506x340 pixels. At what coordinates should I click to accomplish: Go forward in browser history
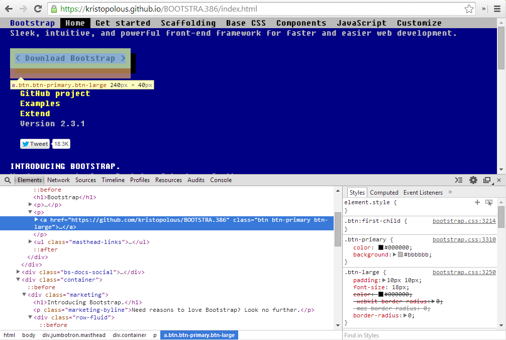point(23,9)
